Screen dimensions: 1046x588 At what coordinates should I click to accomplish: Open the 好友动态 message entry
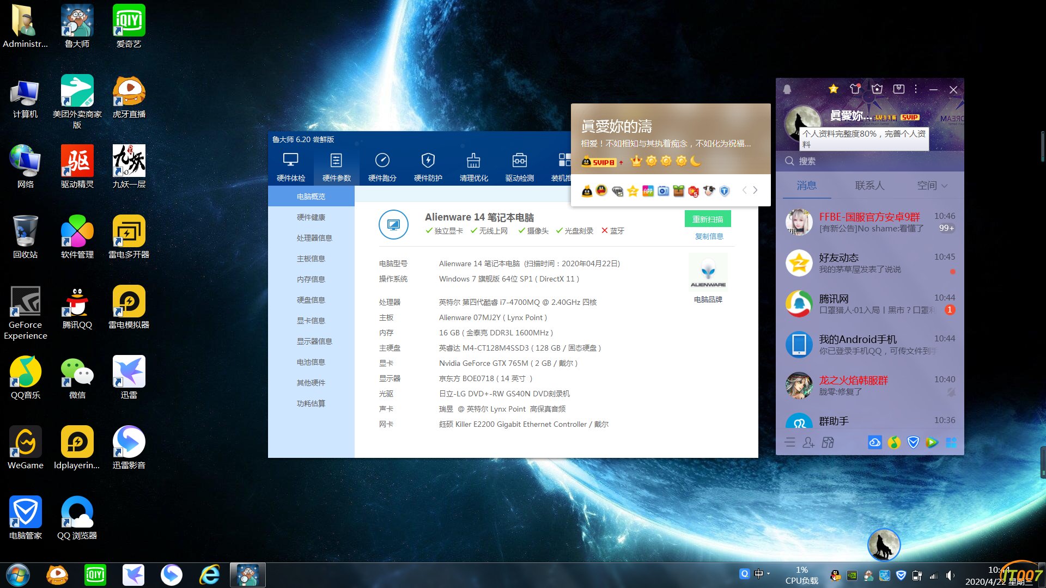[x=870, y=263]
